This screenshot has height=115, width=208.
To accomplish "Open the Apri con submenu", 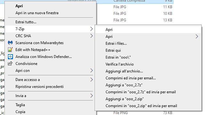I will tap(50, 71).
